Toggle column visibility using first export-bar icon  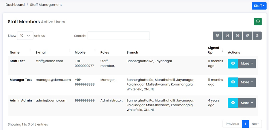(218, 35)
